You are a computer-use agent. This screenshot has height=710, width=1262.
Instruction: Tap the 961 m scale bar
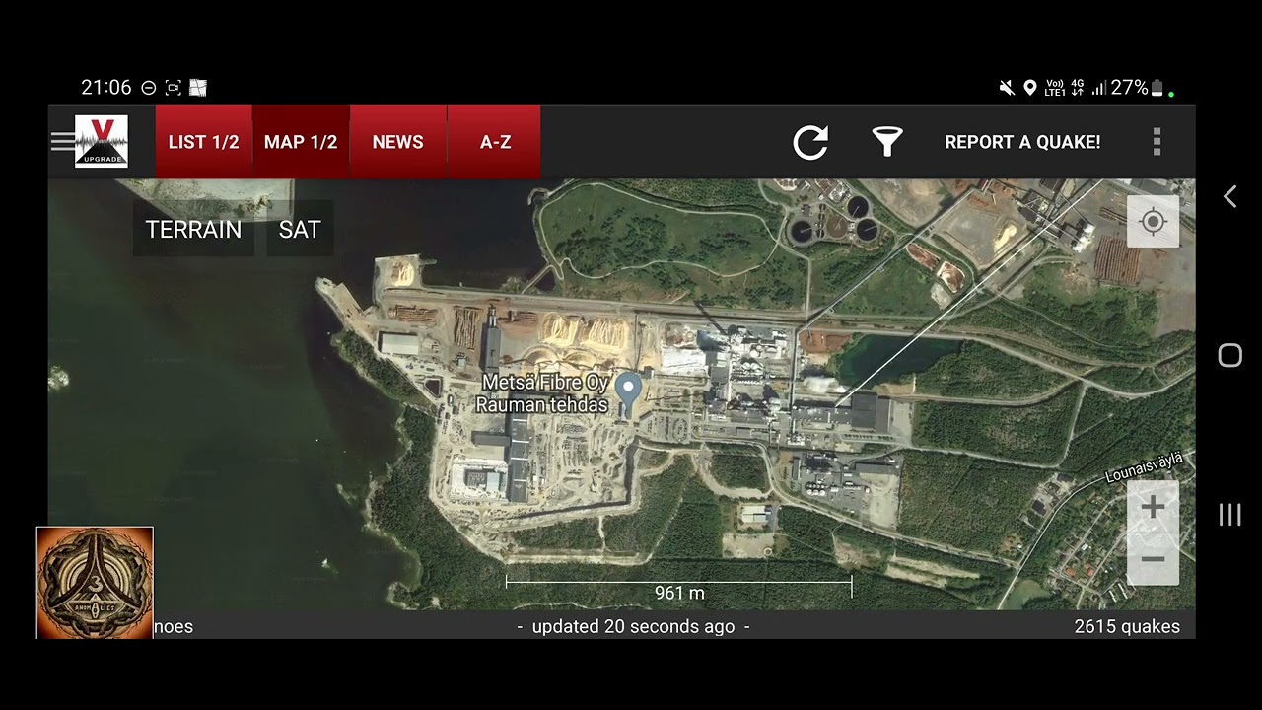point(678,588)
